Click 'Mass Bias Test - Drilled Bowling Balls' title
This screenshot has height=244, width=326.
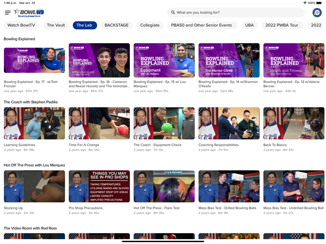pos(228,208)
